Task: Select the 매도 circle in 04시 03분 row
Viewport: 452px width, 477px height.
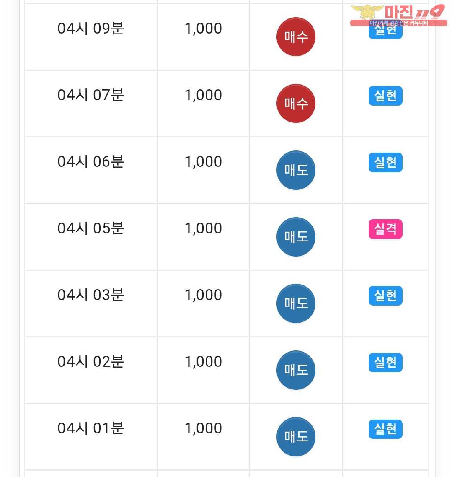Action: 296,303
